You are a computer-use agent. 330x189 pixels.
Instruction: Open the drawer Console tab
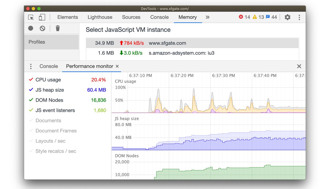tap(49, 66)
